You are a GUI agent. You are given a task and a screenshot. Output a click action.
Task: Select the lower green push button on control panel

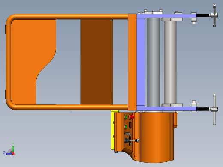tap(126, 127)
